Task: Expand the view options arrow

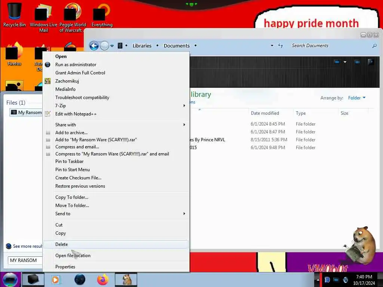Action: (345, 62)
